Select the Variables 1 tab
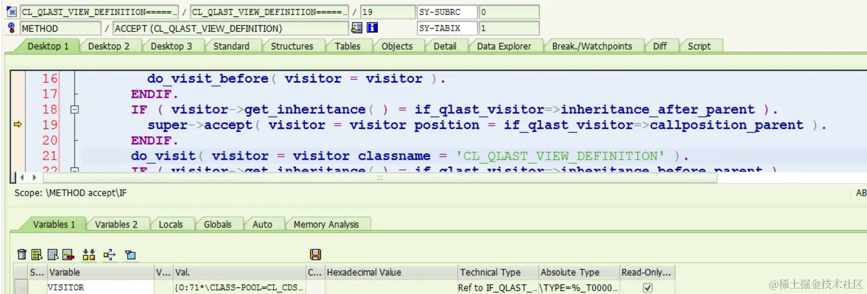 54,224
